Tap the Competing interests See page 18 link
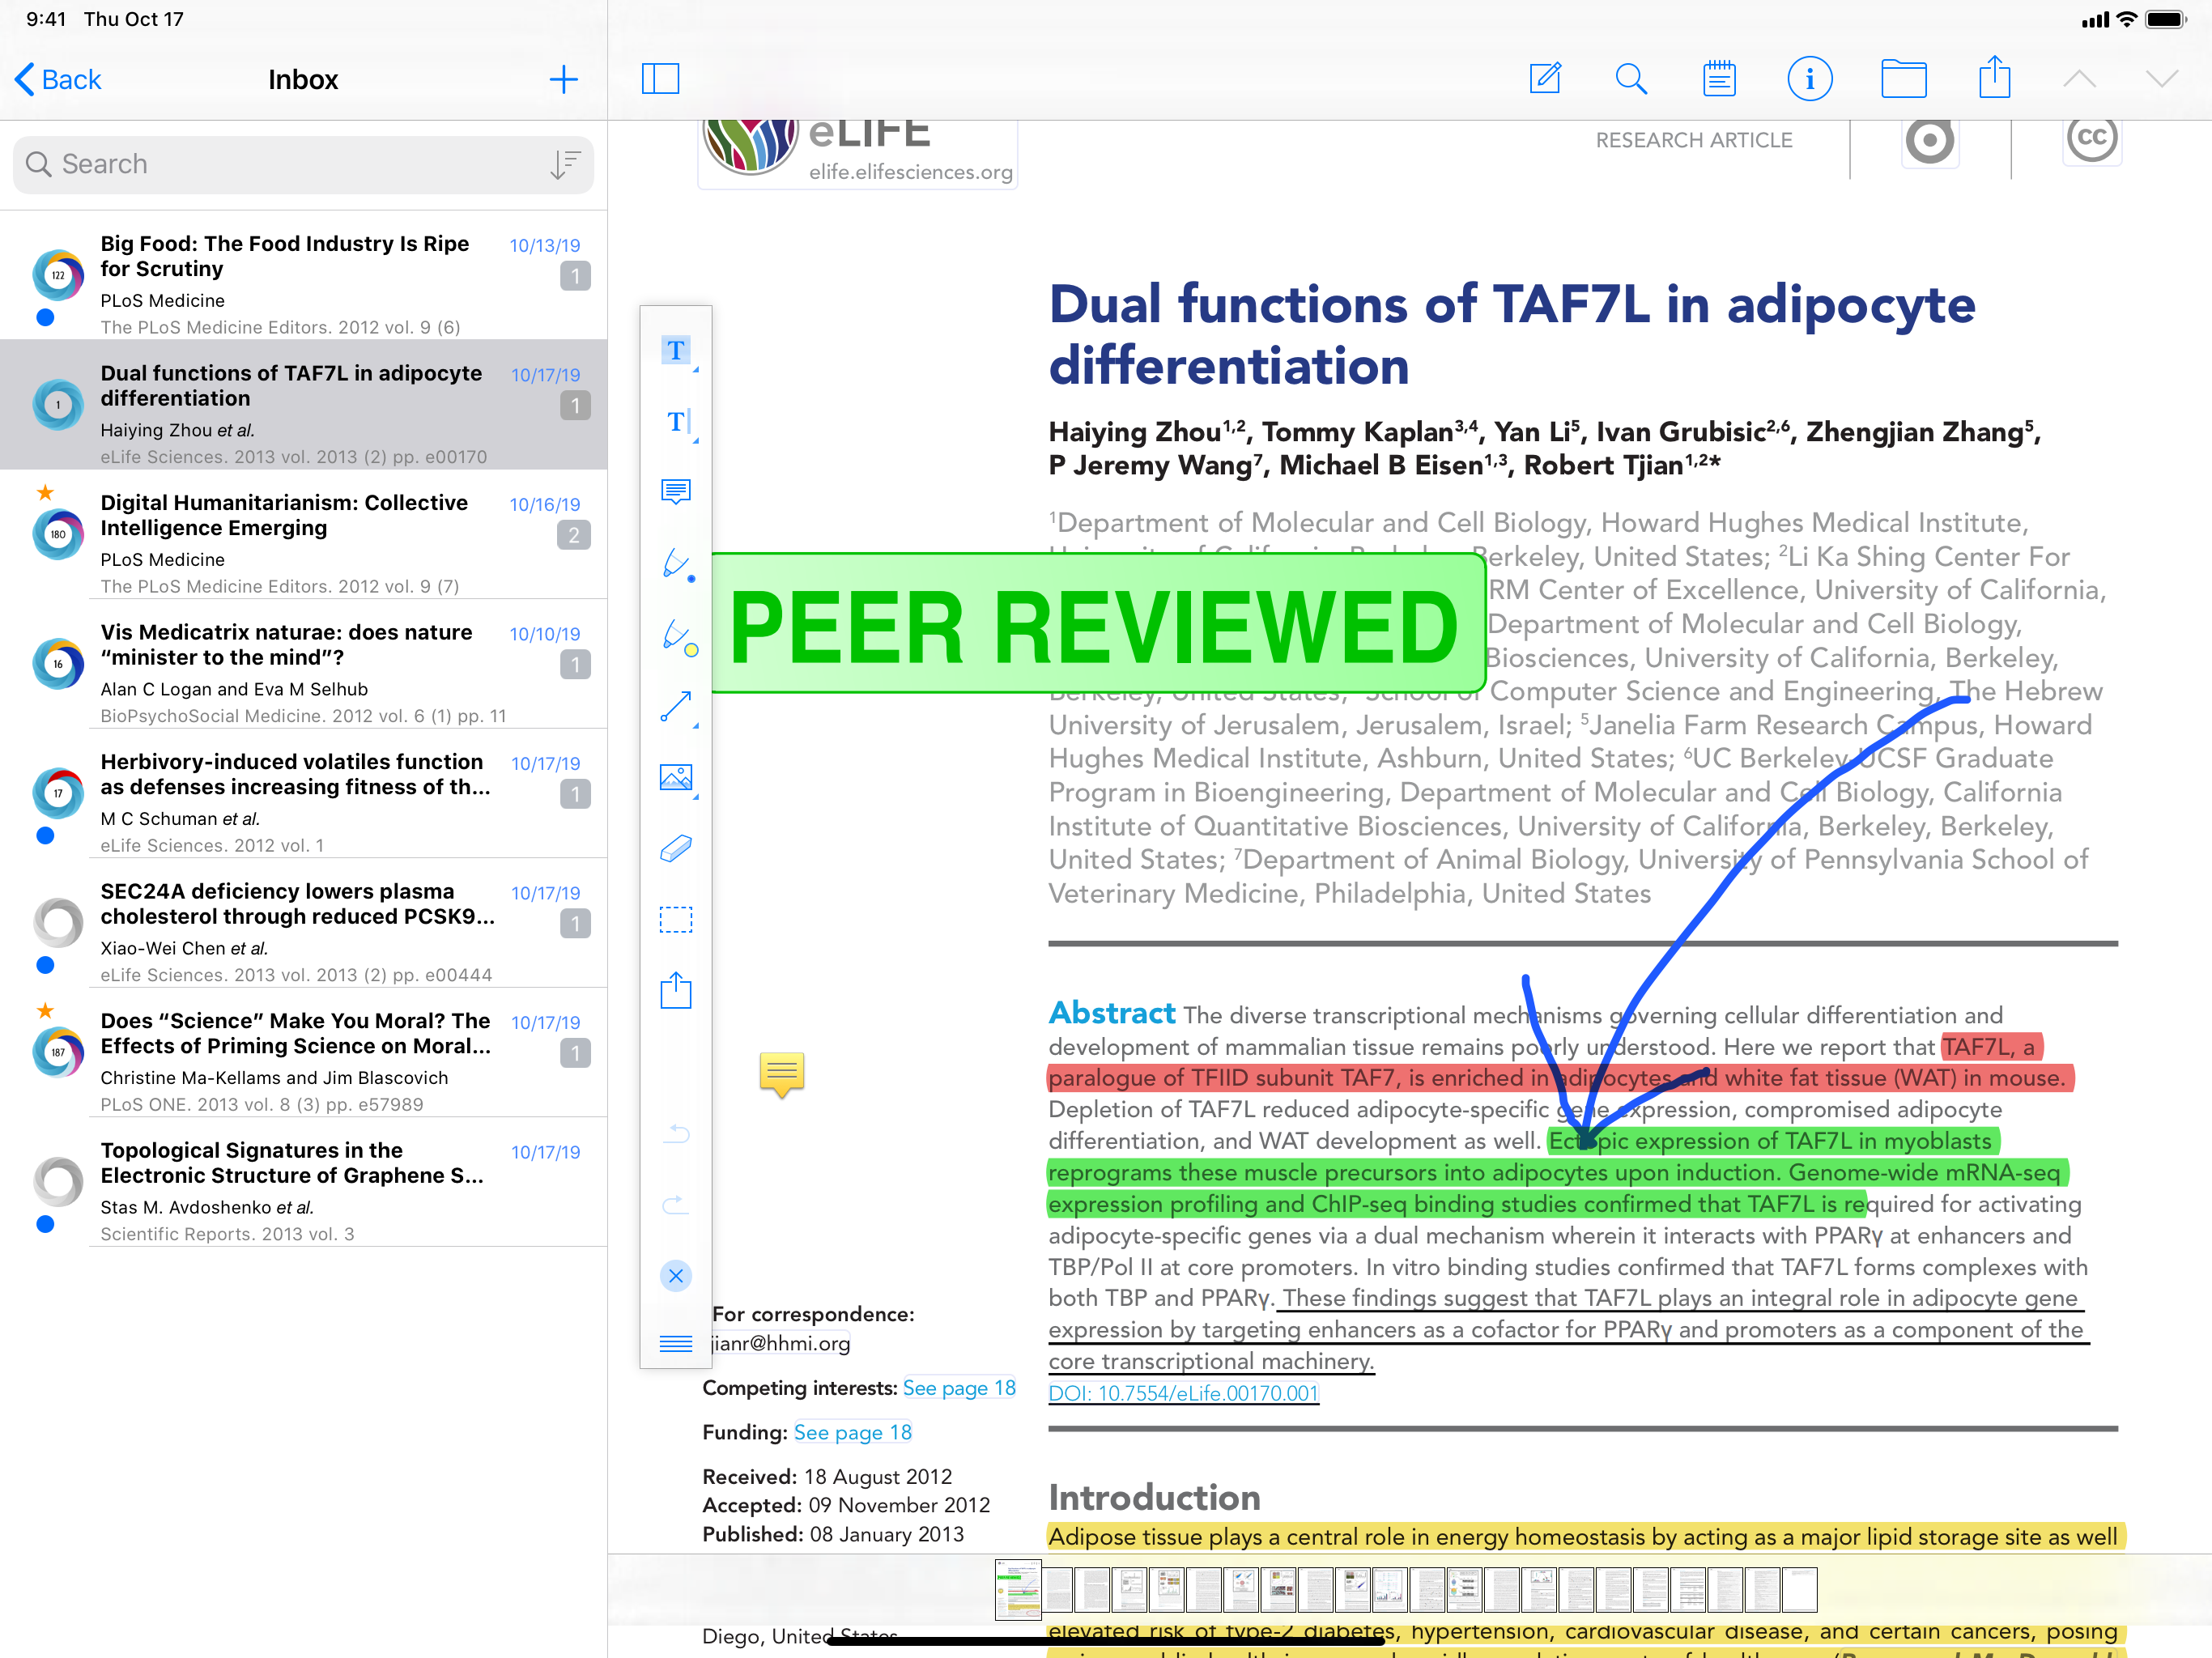Viewport: 2212px width, 1658px height. click(x=959, y=1388)
